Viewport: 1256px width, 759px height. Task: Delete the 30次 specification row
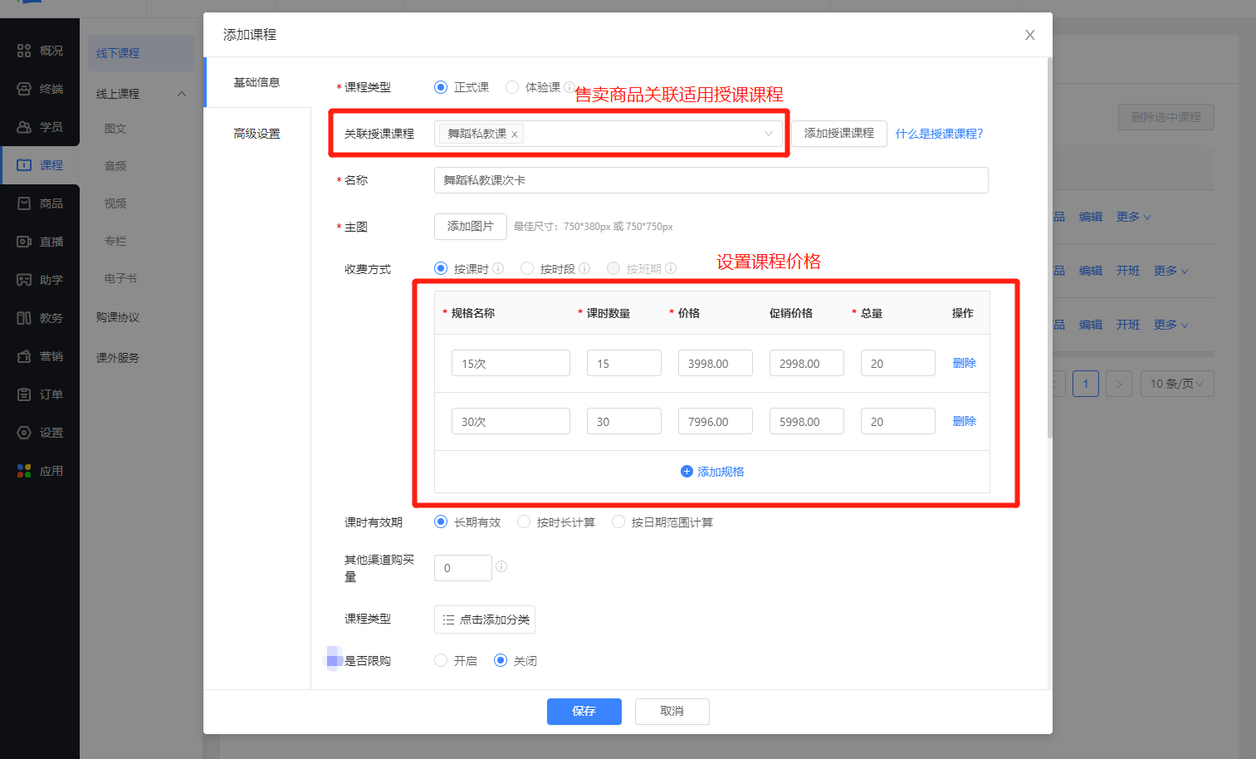965,421
